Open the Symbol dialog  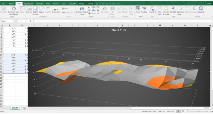click(x=201, y=10)
